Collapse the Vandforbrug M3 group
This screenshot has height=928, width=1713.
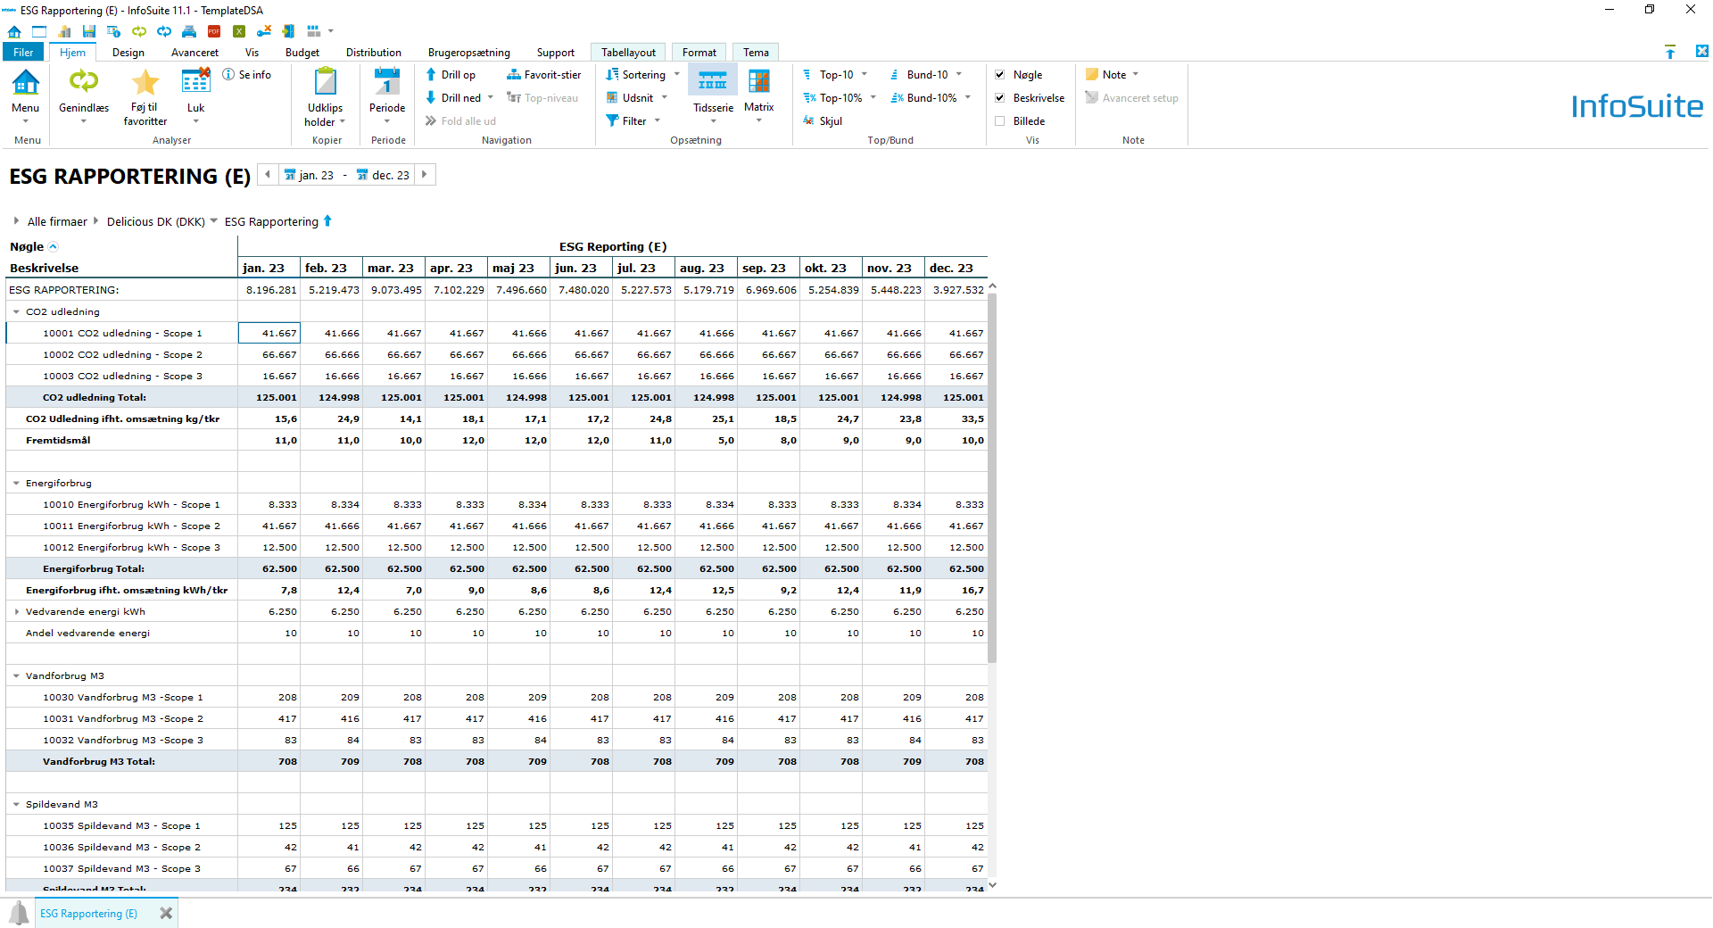click(16, 676)
